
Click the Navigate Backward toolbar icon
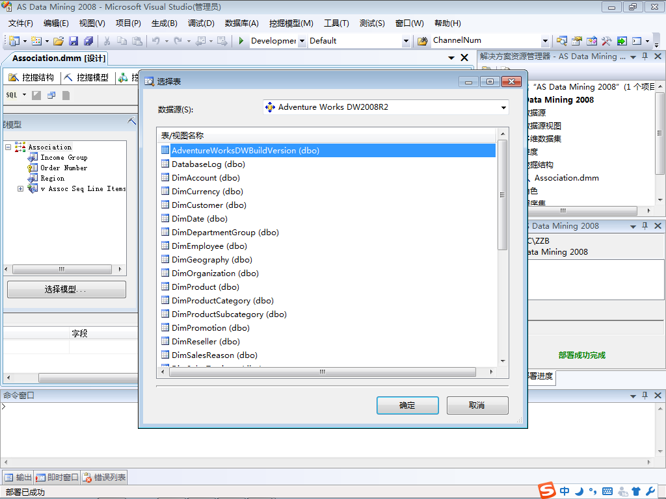coord(201,41)
